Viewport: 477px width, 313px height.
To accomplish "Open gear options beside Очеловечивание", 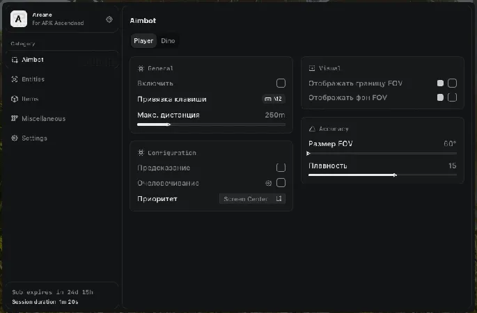I will [268, 183].
